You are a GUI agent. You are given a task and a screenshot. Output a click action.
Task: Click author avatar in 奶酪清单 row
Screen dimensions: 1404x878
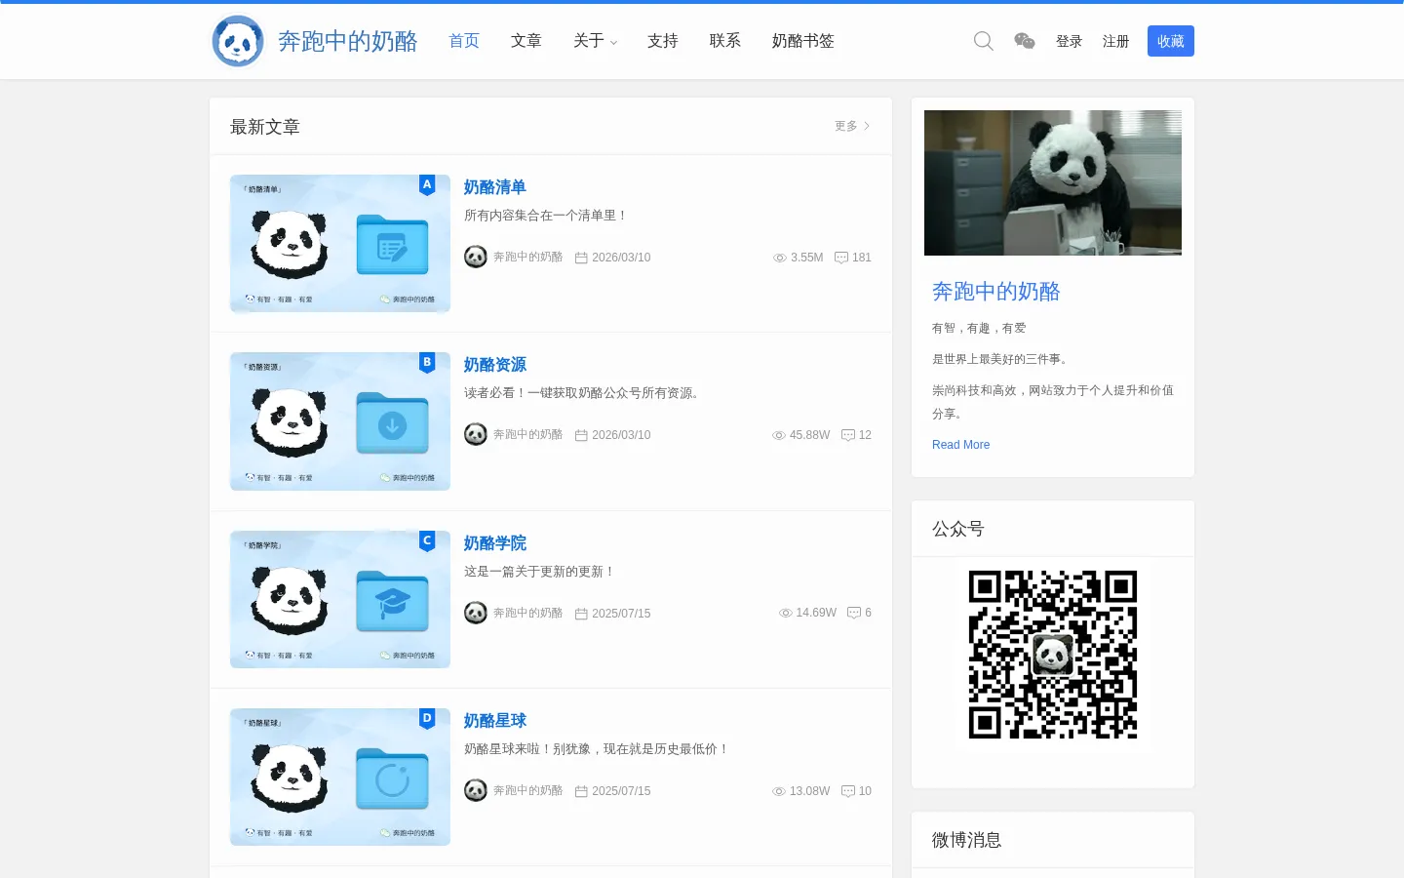click(476, 257)
